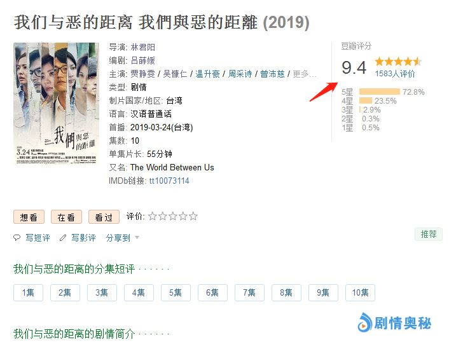The image size is (449, 342).
Task: Click the fifth rating star
Action: coord(193,216)
